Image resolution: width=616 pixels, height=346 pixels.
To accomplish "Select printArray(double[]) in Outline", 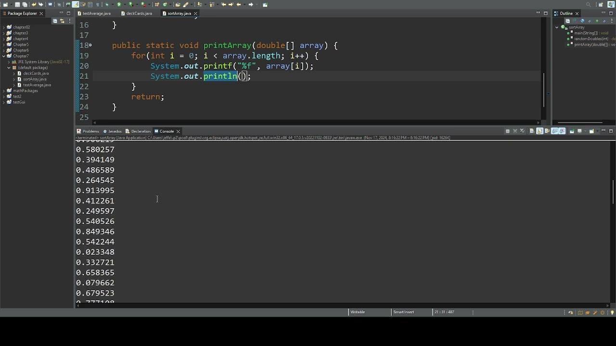I will 595,45.
